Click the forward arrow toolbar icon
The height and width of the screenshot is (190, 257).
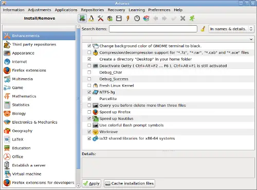pyautogui.click(x=164, y=19)
